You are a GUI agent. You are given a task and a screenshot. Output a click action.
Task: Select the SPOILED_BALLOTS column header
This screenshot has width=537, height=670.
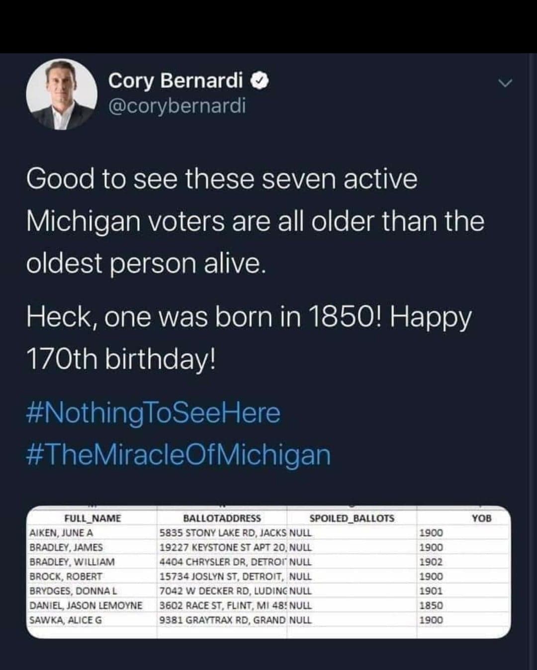[352, 518]
